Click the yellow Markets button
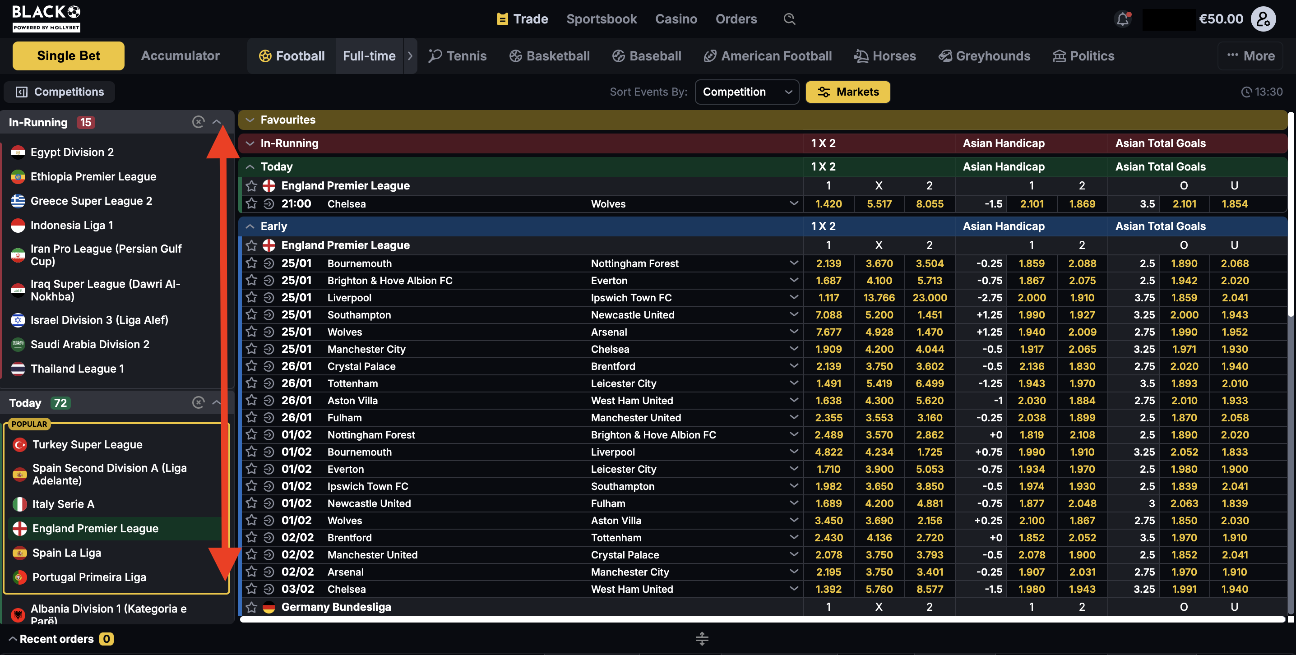Viewport: 1296px width, 655px height. 848,92
